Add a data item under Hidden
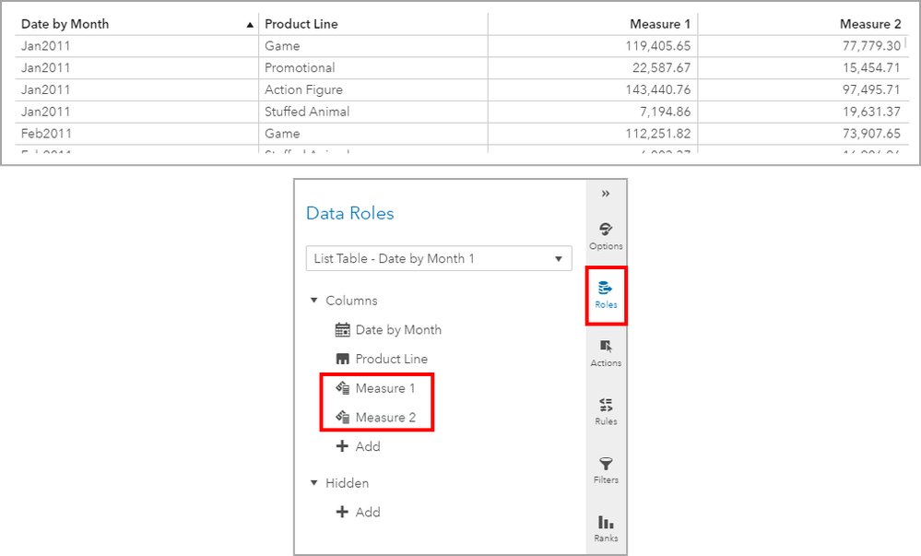The image size is (921, 556). [358, 513]
